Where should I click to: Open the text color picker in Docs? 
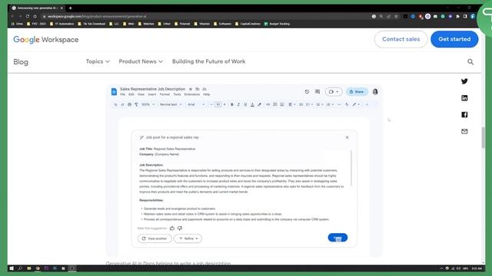pyautogui.click(x=252, y=104)
